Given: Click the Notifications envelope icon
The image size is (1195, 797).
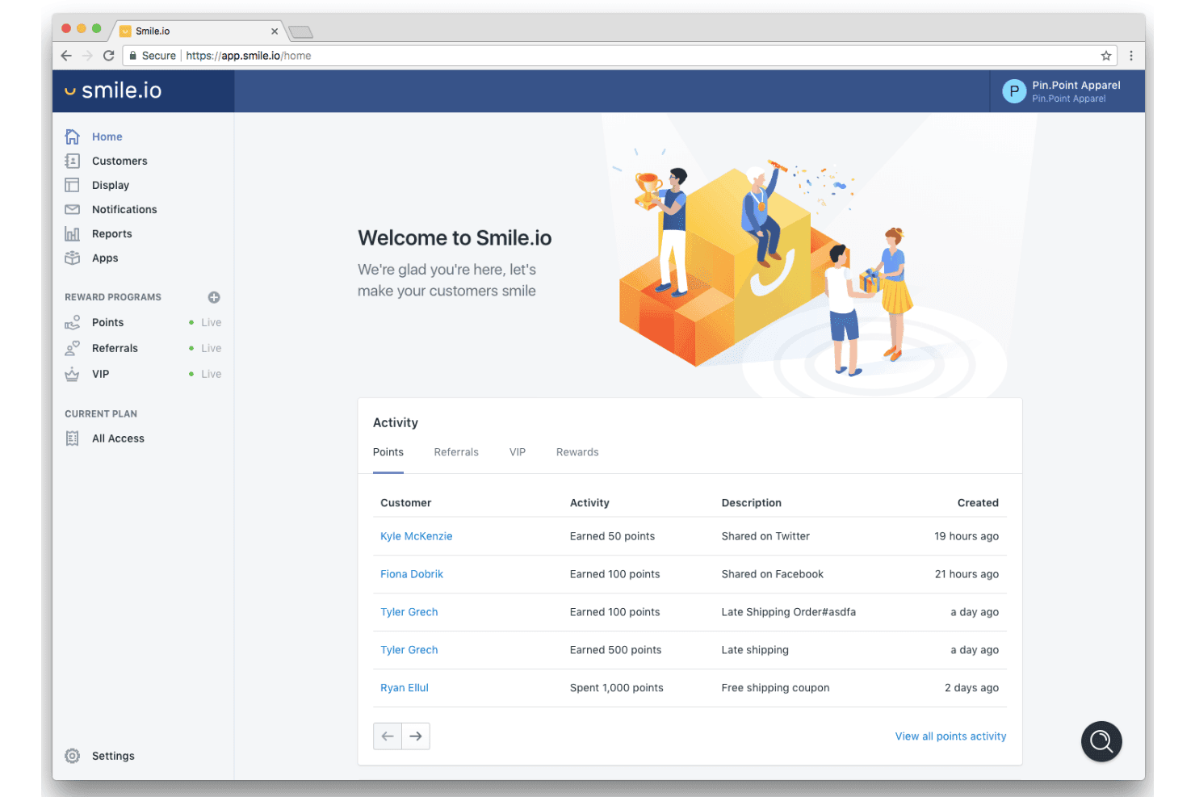Looking at the screenshot, I should 72,209.
